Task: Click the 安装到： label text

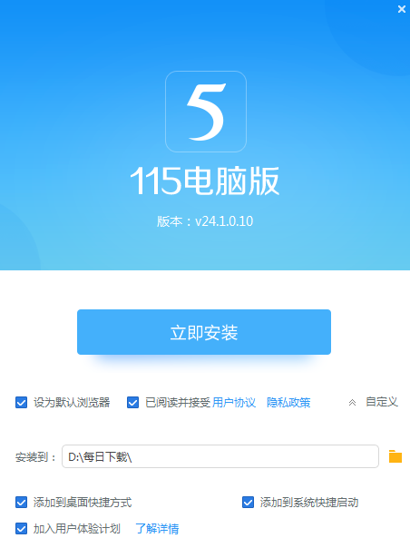Action: click(x=35, y=457)
